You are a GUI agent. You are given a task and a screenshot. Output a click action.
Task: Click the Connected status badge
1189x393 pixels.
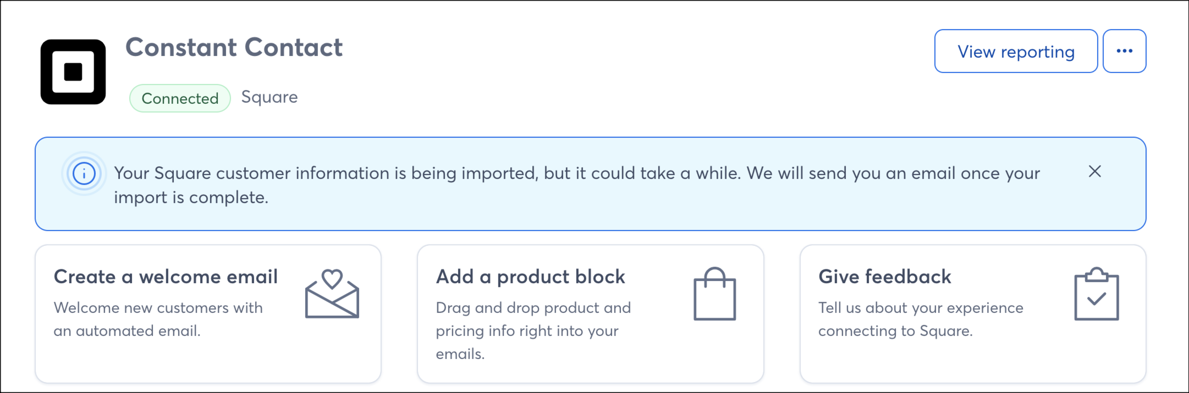point(180,98)
